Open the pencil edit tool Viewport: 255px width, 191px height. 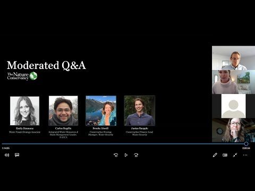[215, 155]
